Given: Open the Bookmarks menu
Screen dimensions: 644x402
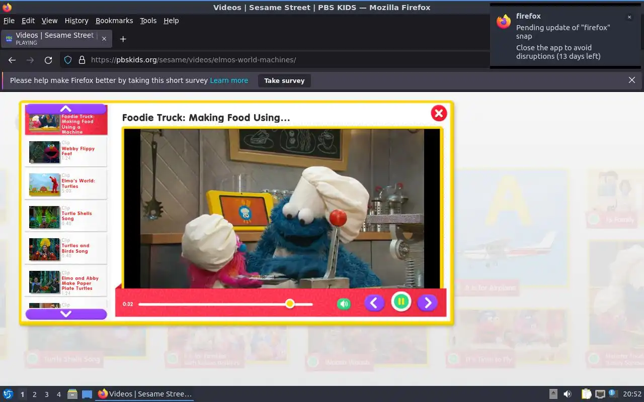Looking at the screenshot, I should [x=114, y=21].
